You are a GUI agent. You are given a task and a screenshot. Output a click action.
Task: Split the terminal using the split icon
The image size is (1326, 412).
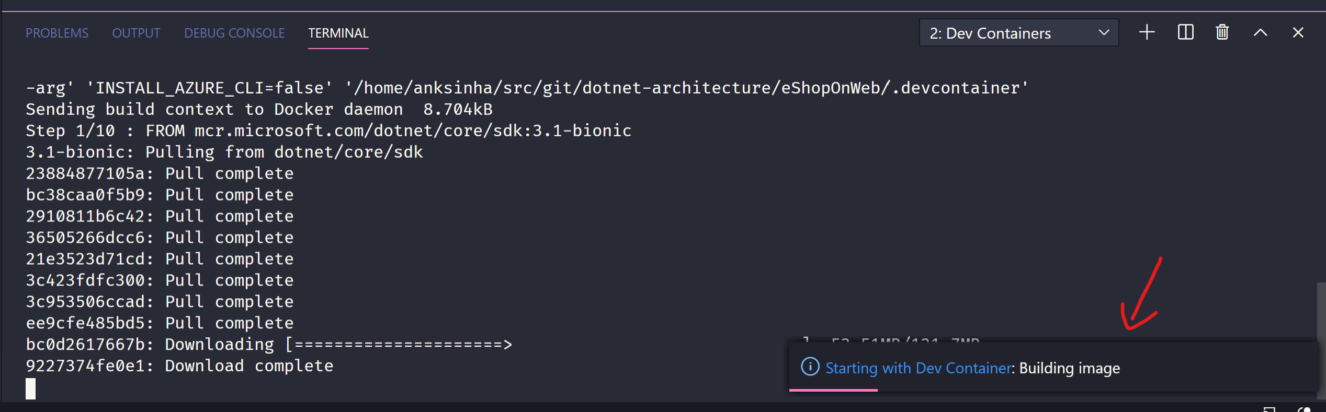(1185, 32)
